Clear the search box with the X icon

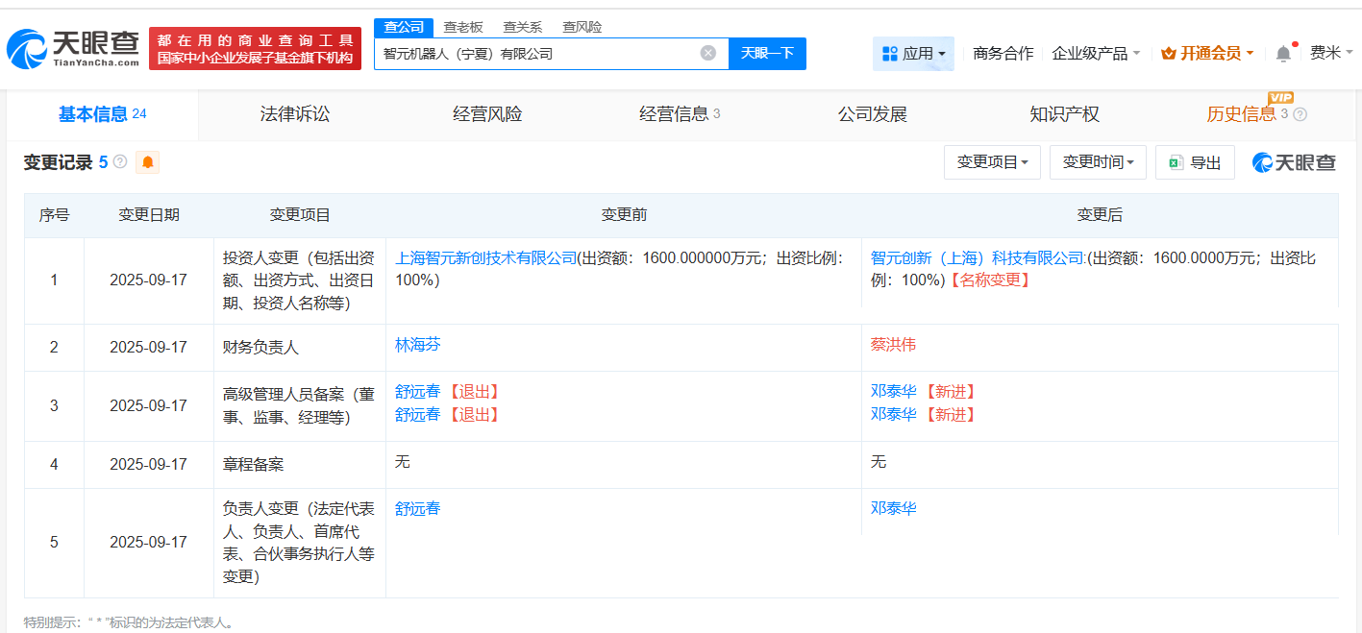coord(709,54)
